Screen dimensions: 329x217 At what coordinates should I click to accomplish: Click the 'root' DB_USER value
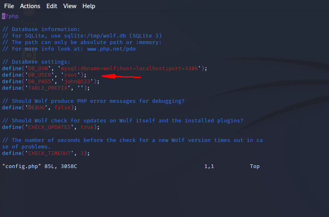click(x=70, y=75)
